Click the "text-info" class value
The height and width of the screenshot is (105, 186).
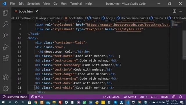pos(62,69)
